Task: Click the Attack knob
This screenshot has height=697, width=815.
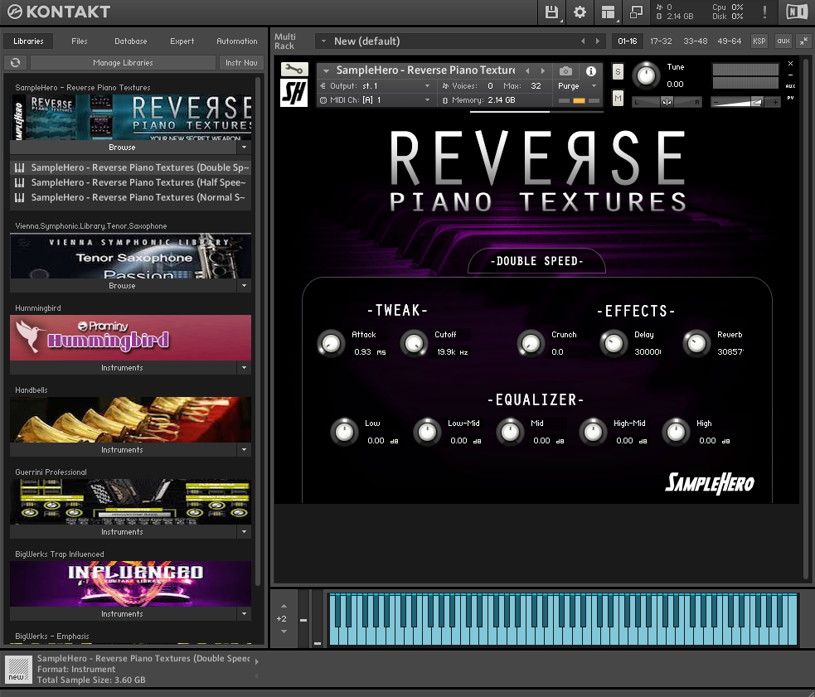Action: 331,344
